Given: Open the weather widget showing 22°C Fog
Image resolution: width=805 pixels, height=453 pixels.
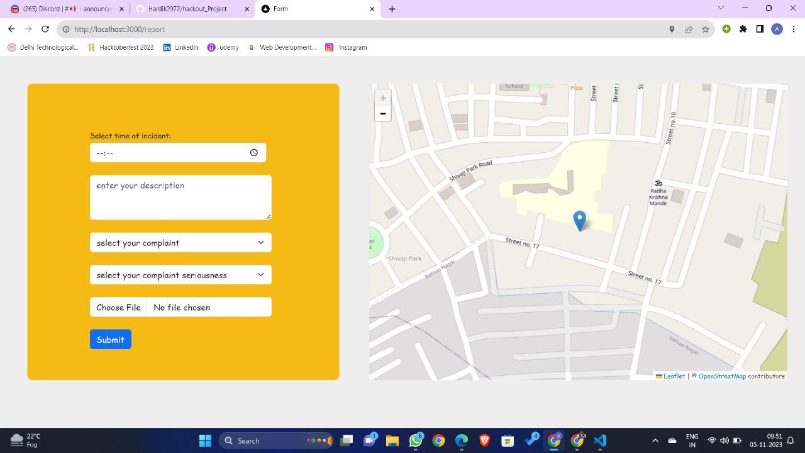Looking at the screenshot, I should pyautogui.click(x=25, y=440).
